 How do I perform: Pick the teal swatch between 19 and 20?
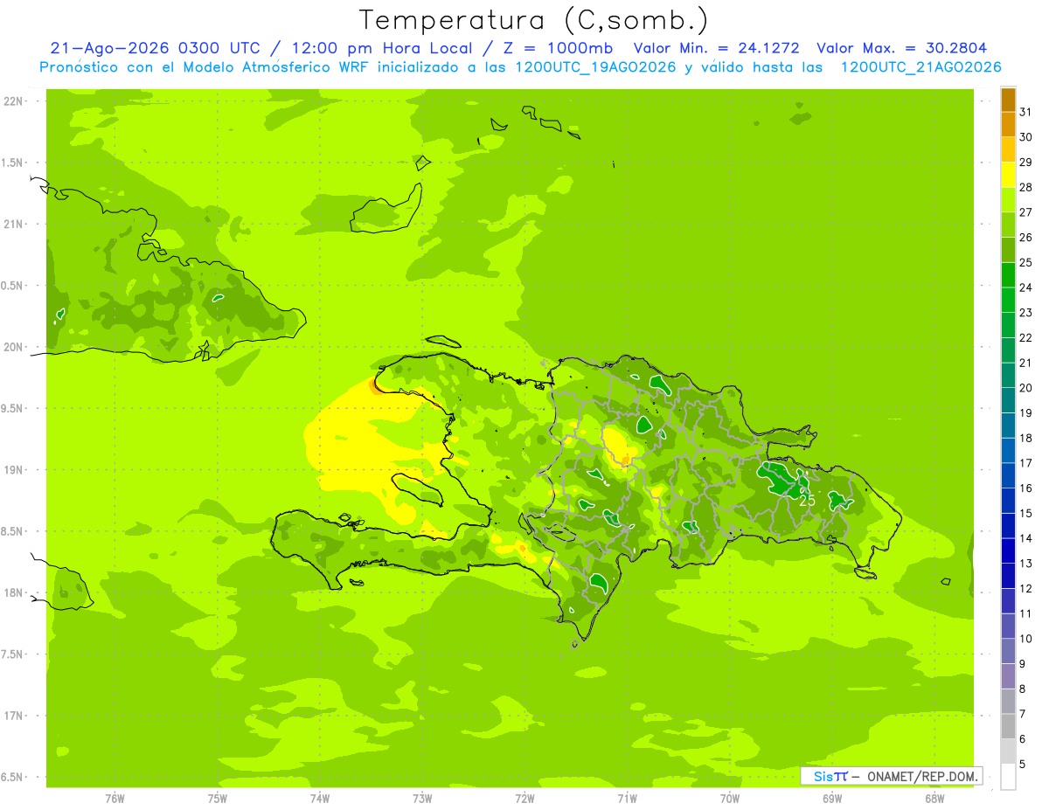(1008, 401)
